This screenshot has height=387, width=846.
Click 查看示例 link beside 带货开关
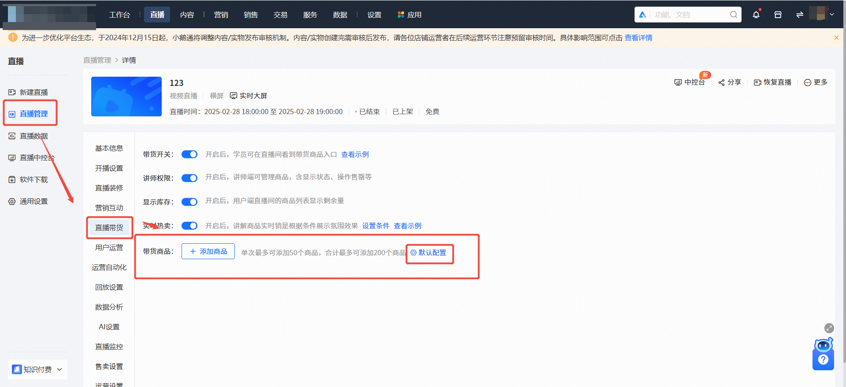(x=355, y=154)
